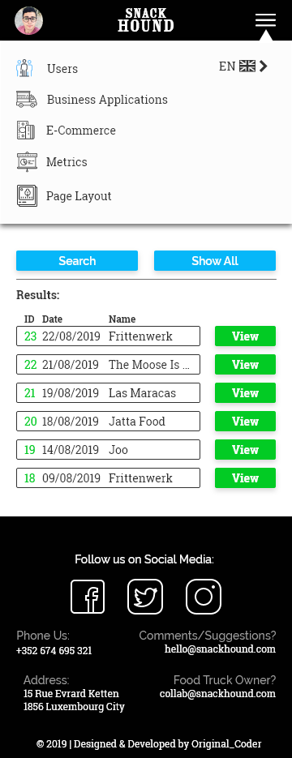The height and width of the screenshot is (758, 292).
Task: Click the Users group icon
Action: click(x=24, y=68)
